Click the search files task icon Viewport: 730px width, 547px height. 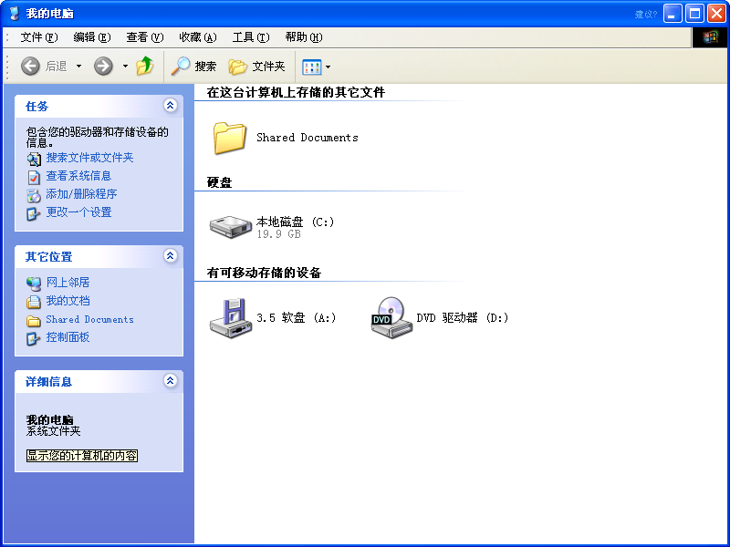point(34,159)
